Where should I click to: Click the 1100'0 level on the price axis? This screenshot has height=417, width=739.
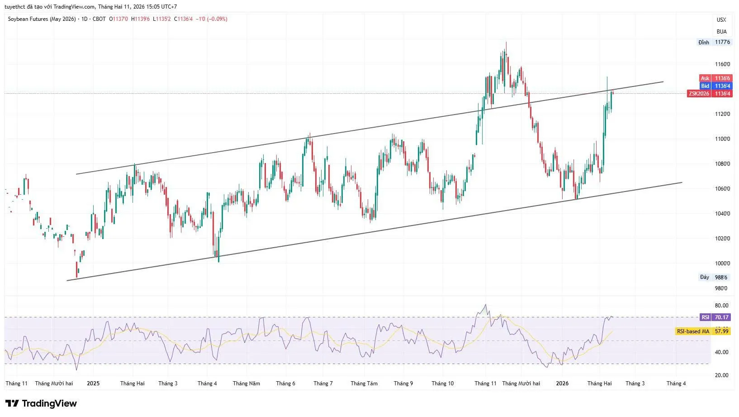pos(722,139)
